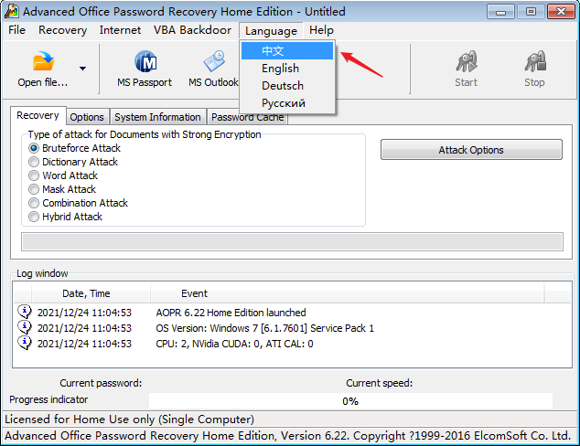Click info icon of OS Version log entry
The width and height of the screenshot is (580, 446).
(x=25, y=328)
